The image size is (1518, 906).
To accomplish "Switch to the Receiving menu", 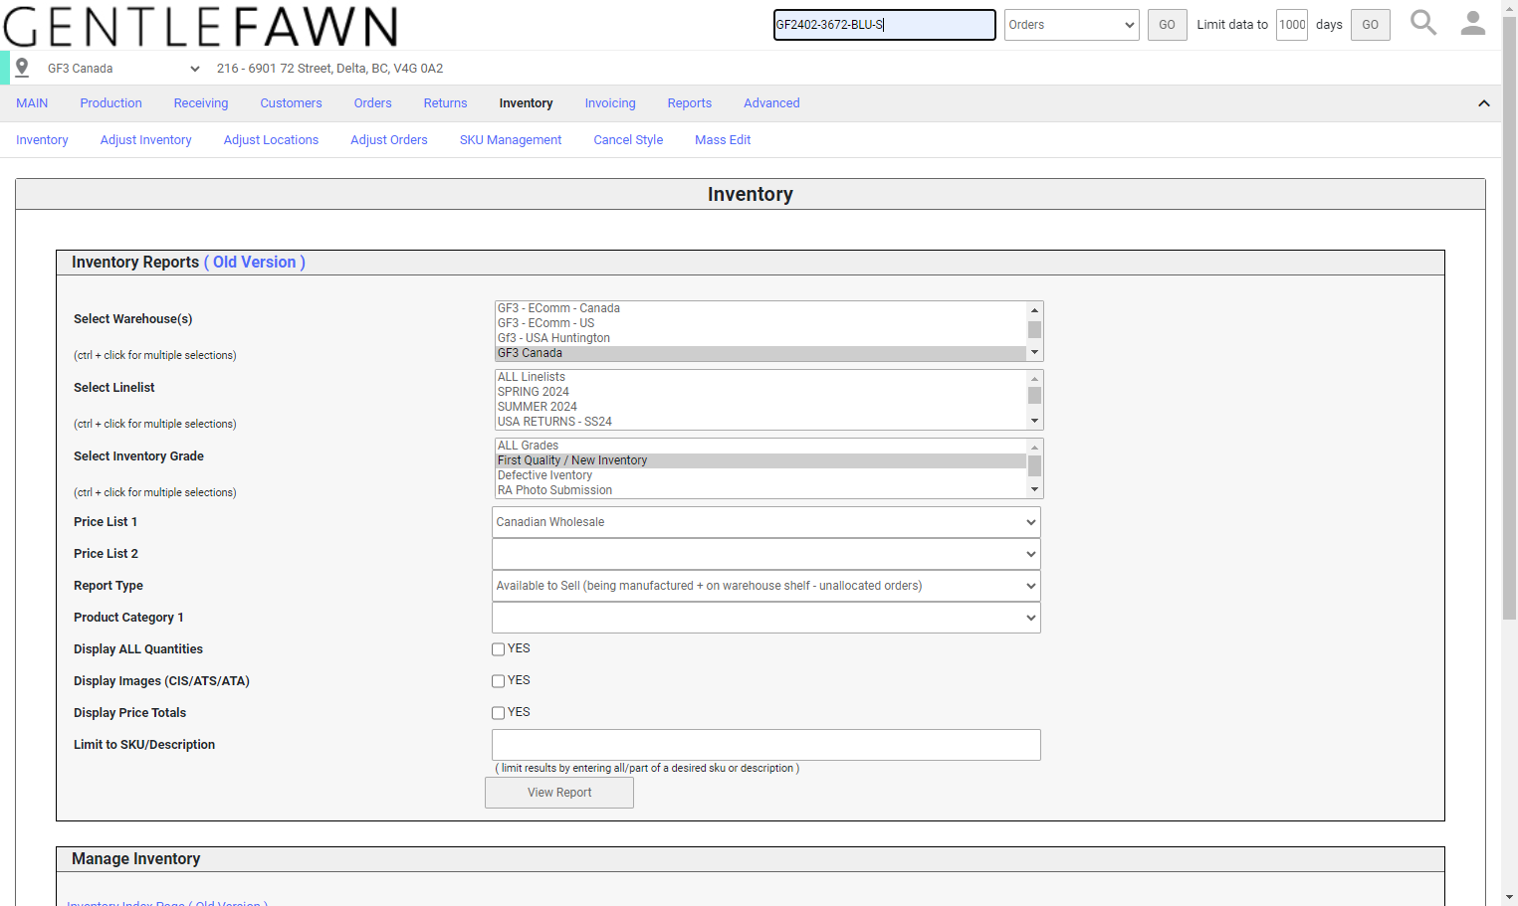I will pos(201,103).
